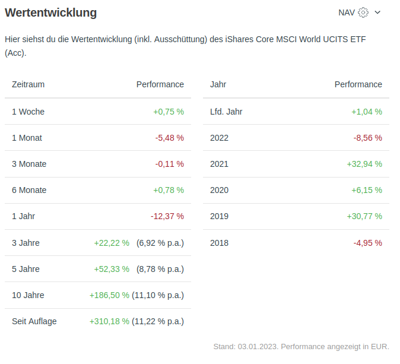
Task: Select the 2019 year row label
Action: tap(219, 216)
